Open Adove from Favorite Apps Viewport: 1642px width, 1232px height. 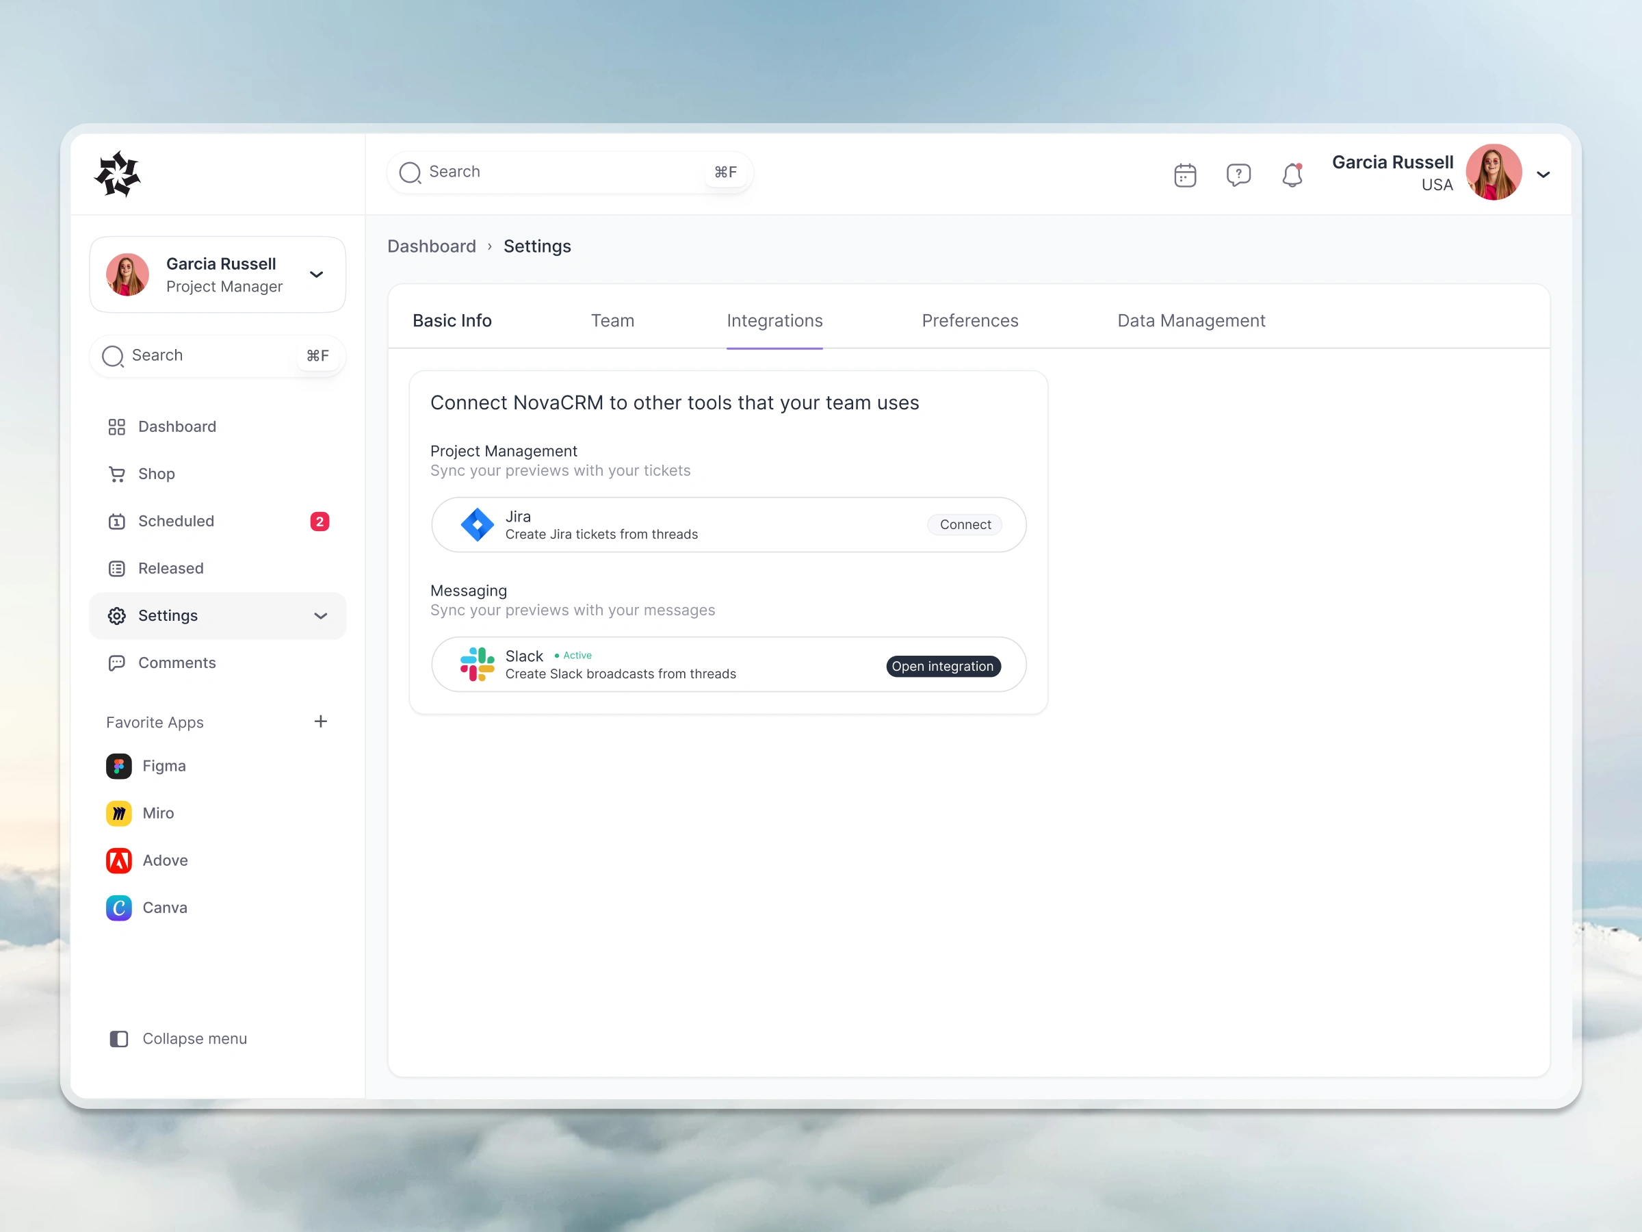[x=165, y=861]
